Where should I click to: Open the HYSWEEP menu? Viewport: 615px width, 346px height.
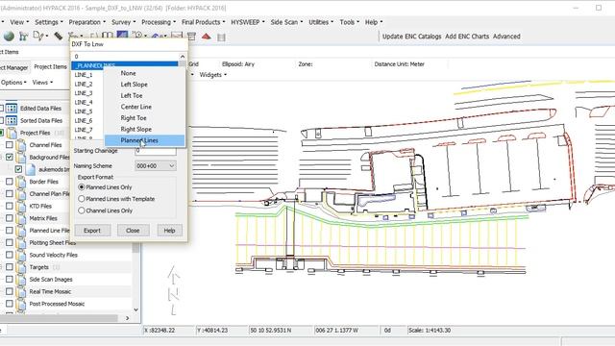coord(248,22)
